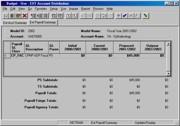Click the plus sign add toolbar icon
Image resolution: width=180 pixels, height=126 pixels.
point(118,16)
